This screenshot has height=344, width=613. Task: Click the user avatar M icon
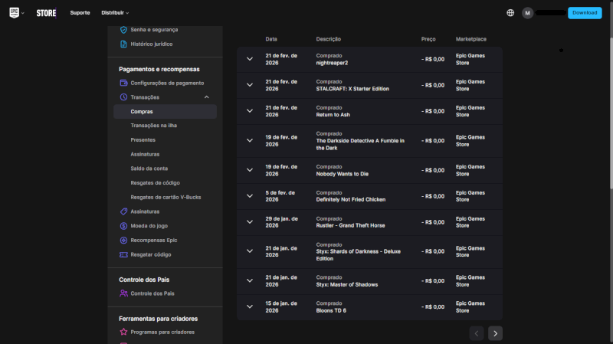(527, 13)
